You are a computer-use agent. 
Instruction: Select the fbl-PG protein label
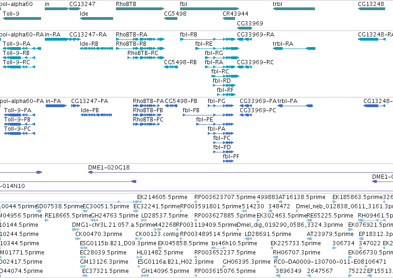[217, 101]
